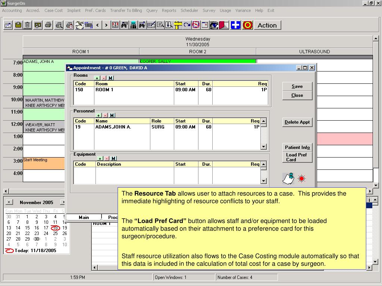This screenshot has height=286, width=382.
Task: Click the crossed-out red circle toolbar icon
Action: [x=196, y=25]
